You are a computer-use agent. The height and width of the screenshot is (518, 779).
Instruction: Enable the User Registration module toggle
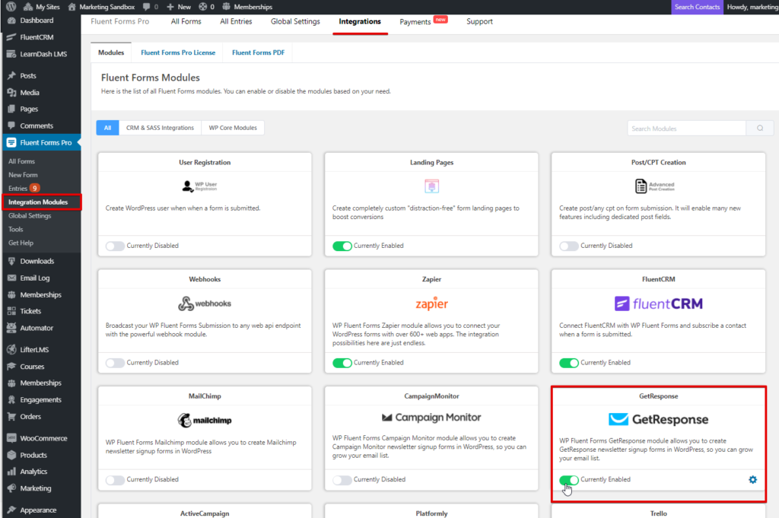[115, 245]
